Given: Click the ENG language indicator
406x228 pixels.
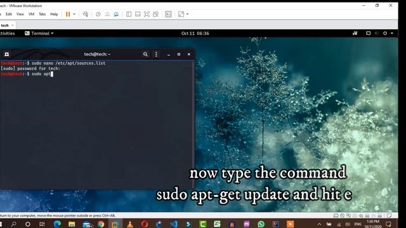Looking at the screenshot, I should 358,224.
